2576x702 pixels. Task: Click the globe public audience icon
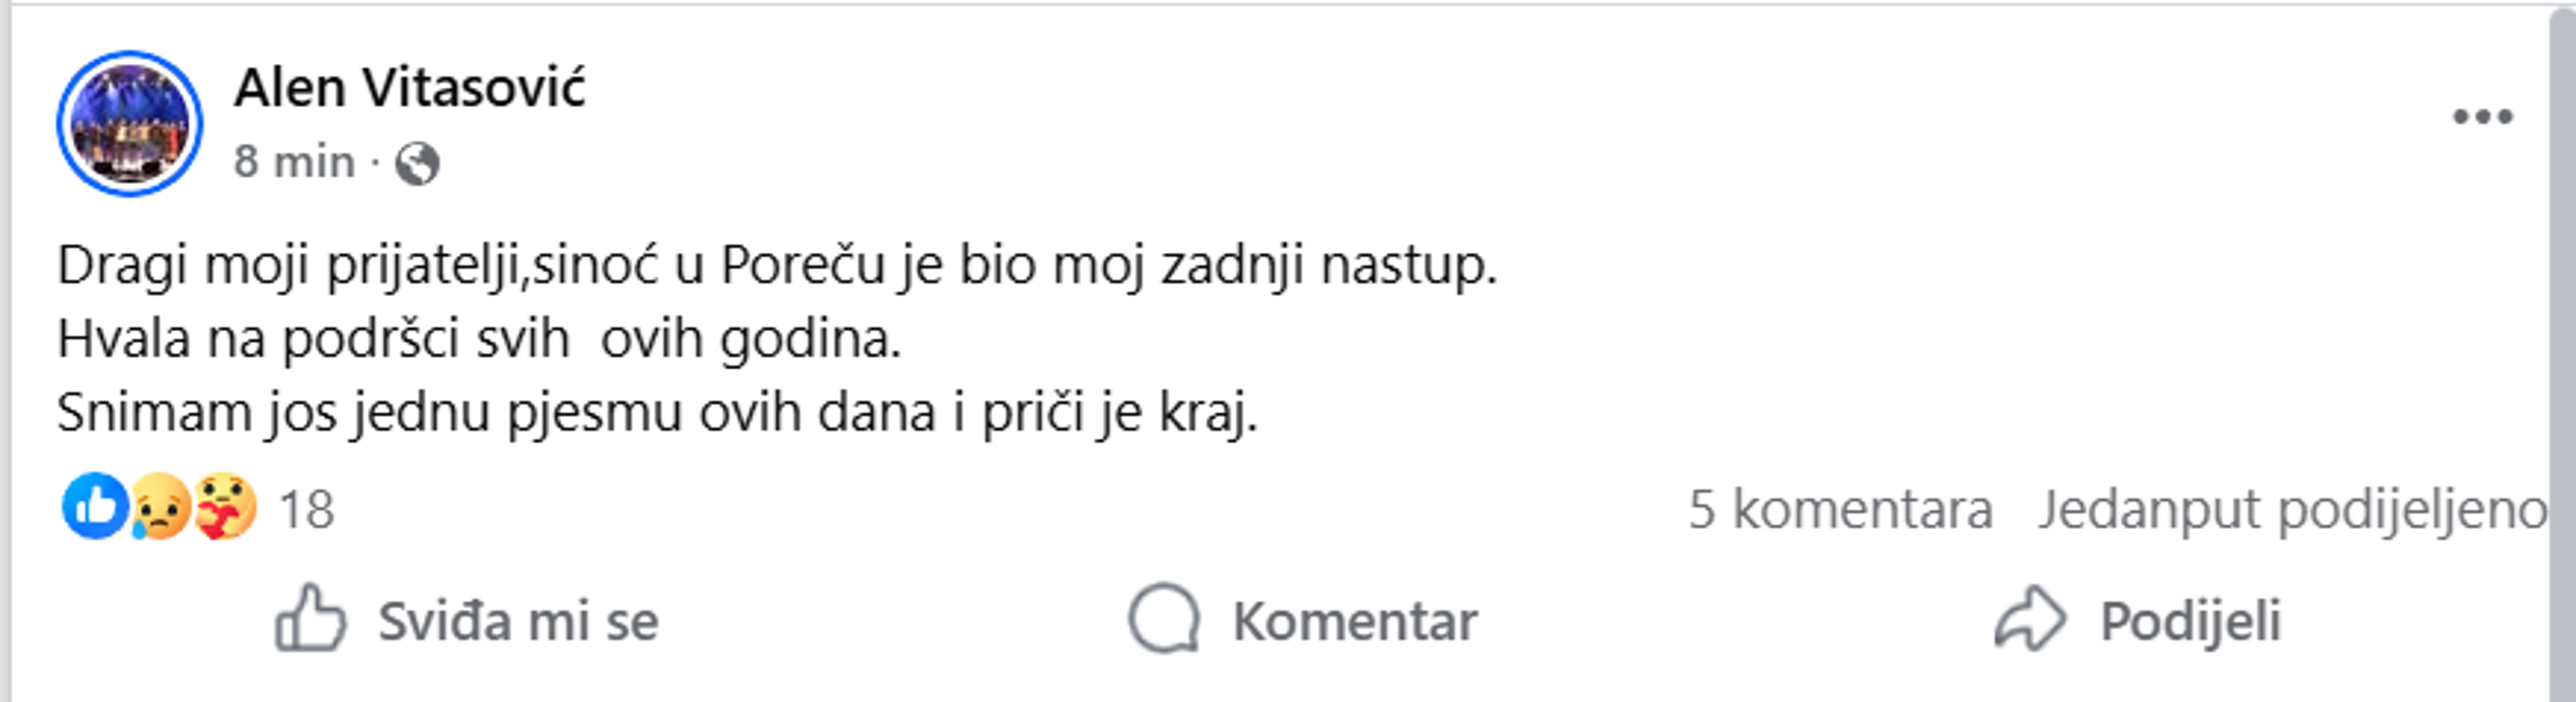[417, 163]
